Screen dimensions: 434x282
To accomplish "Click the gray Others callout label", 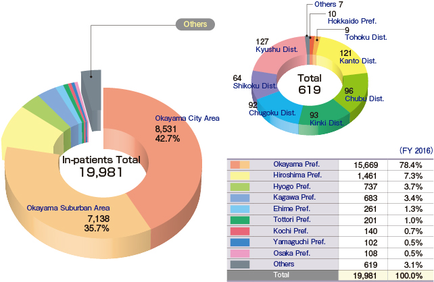I will pyautogui.click(x=195, y=24).
